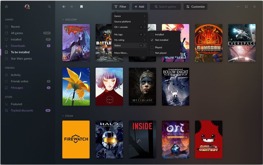Image resolution: width=263 pixels, height=165 pixels.
Task: Open the Enter the Gungeon cover
Action: click(209, 43)
